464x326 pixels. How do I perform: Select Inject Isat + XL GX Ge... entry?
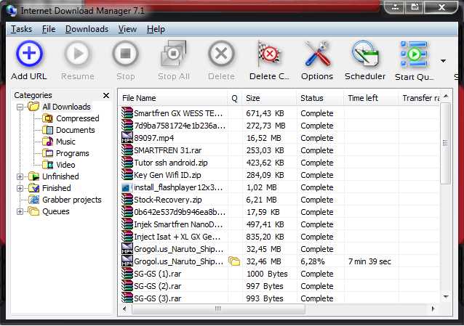tap(177, 237)
